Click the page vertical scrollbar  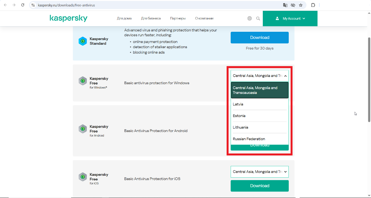pyautogui.click(x=369, y=80)
